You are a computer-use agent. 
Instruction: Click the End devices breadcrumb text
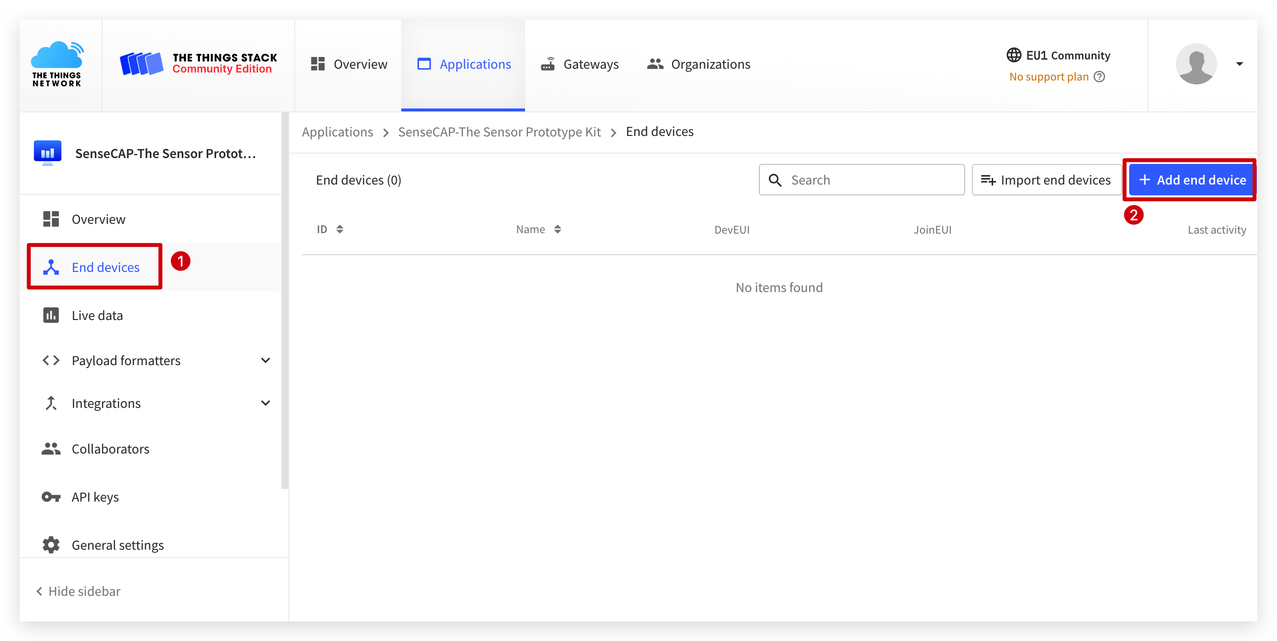click(x=659, y=132)
